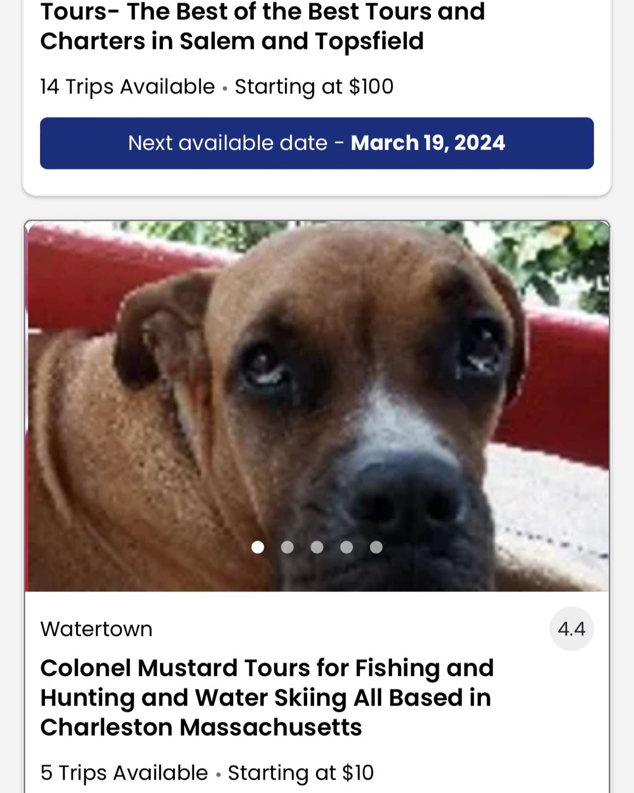
Task: Click the Watertown location label
Action: [x=97, y=629]
